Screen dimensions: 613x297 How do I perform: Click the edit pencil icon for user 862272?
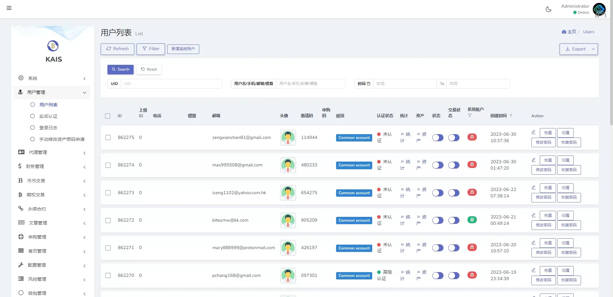pyautogui.click(x=533, y=215)
